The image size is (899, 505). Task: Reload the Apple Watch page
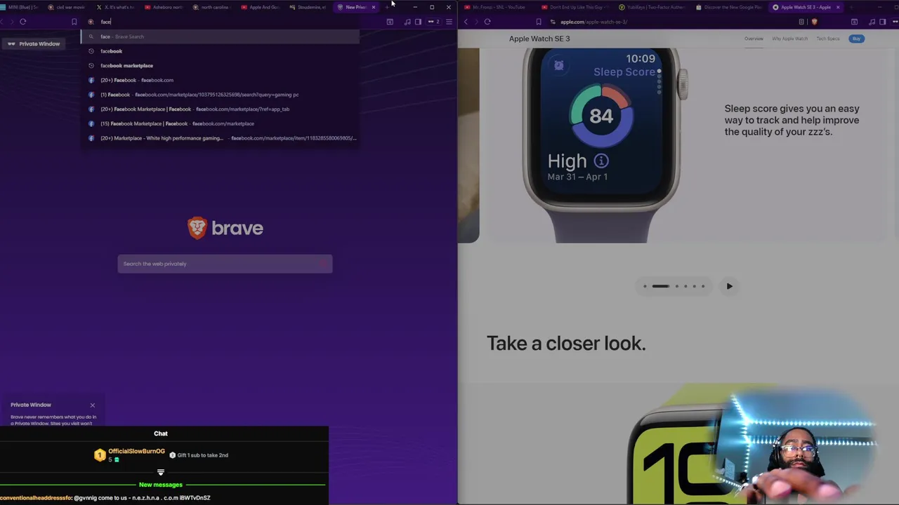(x=487, y=22)
